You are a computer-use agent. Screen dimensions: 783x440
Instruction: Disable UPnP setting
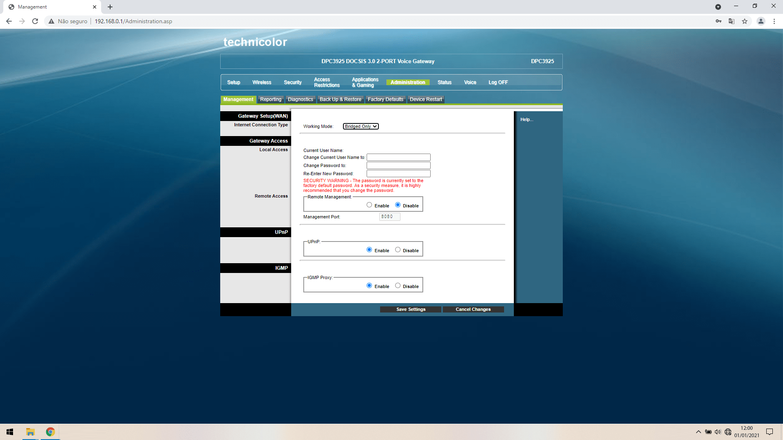(x=398, y=249)
